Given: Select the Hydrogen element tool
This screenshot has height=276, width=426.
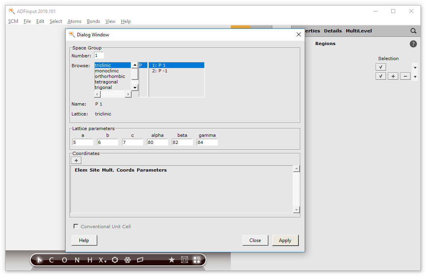Looking at the screenshot, I should (89, 260).
